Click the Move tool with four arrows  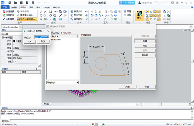click(92, 12)
